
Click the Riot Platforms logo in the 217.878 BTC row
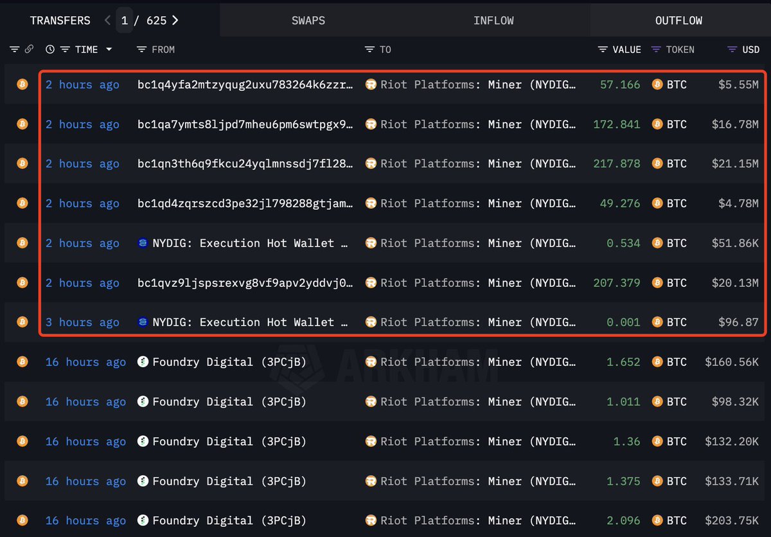[x=371, y=164]
